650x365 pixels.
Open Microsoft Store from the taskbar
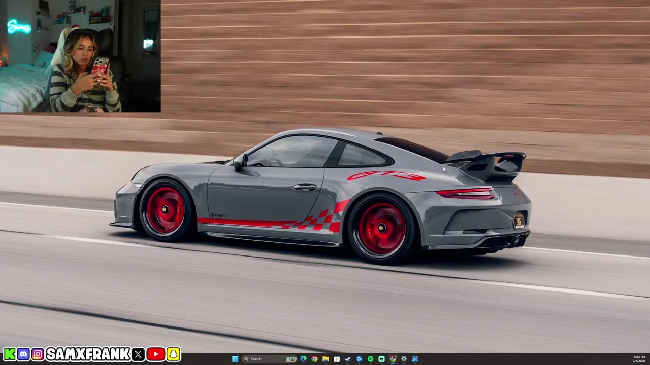(337, 359)
